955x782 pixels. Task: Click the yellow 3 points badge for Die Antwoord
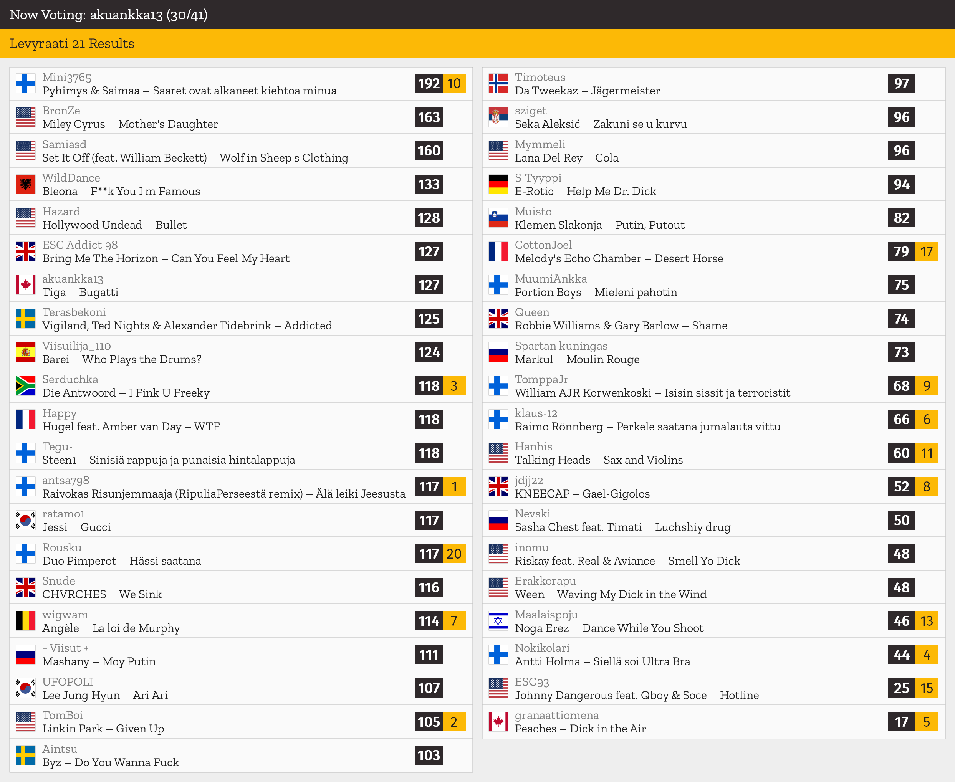point(454,385)
